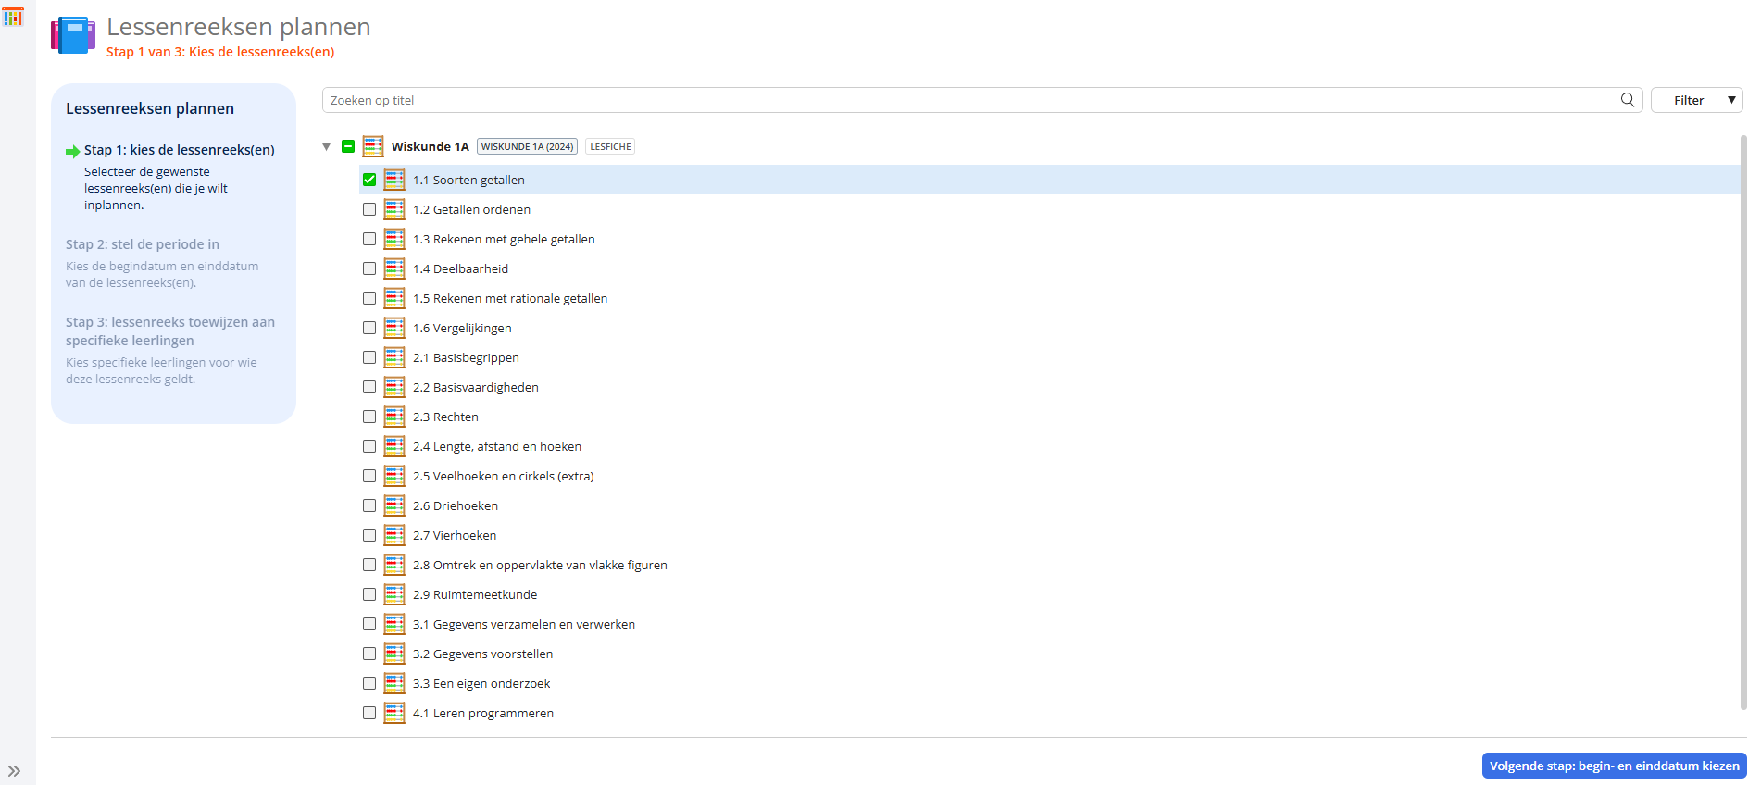
Task: Expand the sidebar with double chevron icon
Action: click(14, 770)
